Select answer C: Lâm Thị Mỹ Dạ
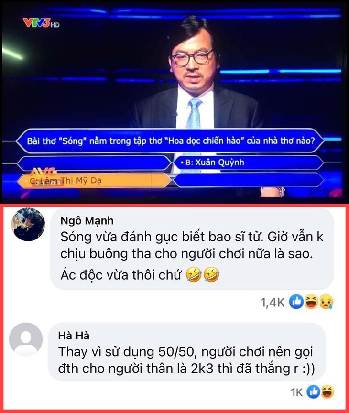The height and width of the screenshot is (413, 349). click(x=94, y=181)
